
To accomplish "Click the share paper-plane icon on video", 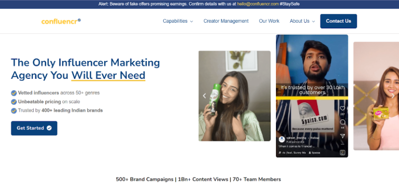I will click(x=342, y=136).
